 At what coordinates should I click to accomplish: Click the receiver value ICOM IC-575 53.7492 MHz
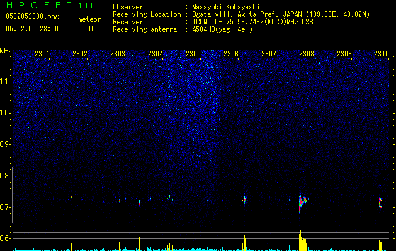click(252, 22)
